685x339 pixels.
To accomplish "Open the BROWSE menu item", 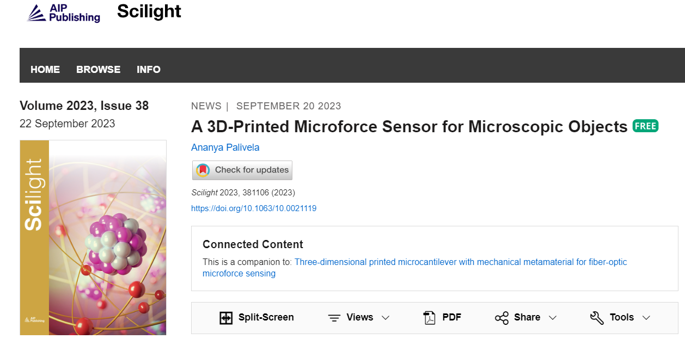I will [98, 70].
